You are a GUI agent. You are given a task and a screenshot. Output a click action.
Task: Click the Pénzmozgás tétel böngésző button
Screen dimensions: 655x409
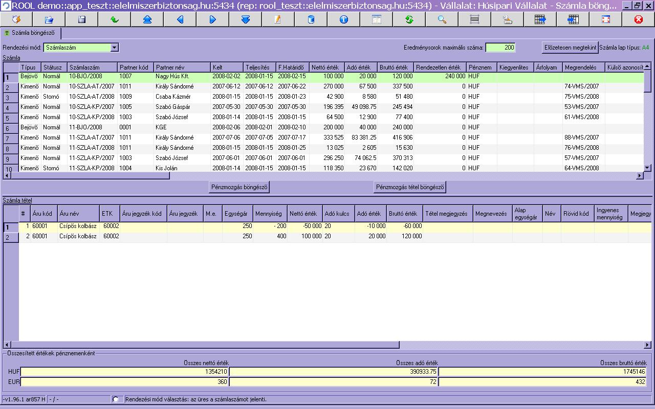point(410,187)
